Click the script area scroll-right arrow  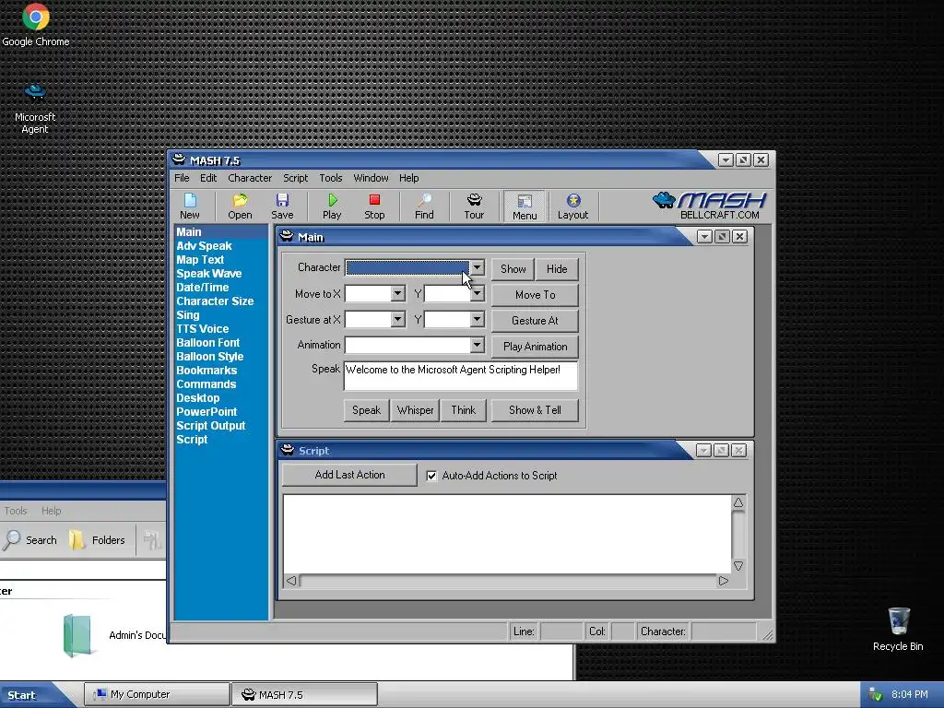click(723, 581)
